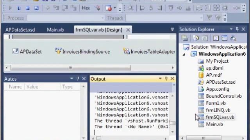
Task: Click the Step Into icon
Action: tap(56, 8)
